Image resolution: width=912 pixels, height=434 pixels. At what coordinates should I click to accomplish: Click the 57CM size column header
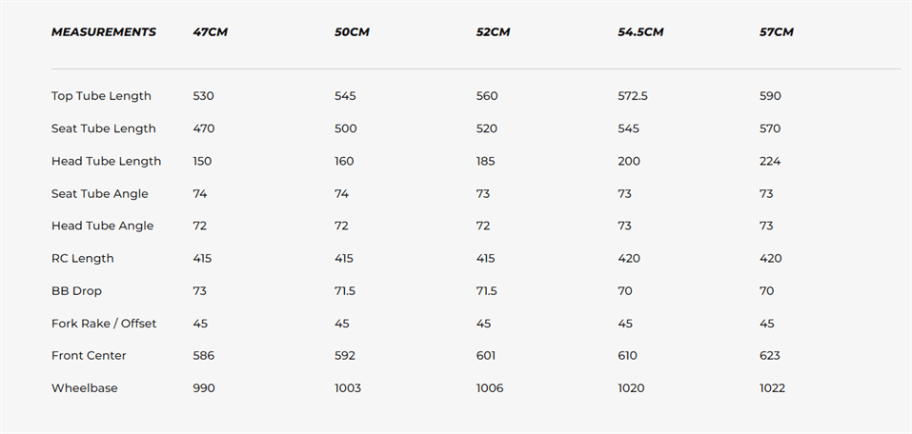(776, 32)
